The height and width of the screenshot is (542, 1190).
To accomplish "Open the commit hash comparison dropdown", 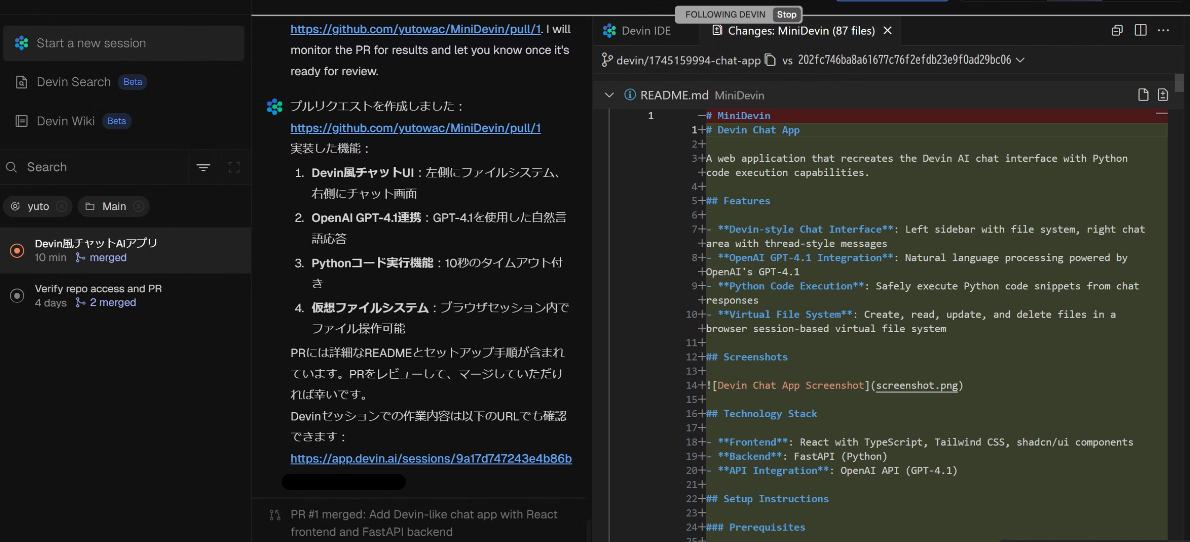I will (x=1020, y=60).
